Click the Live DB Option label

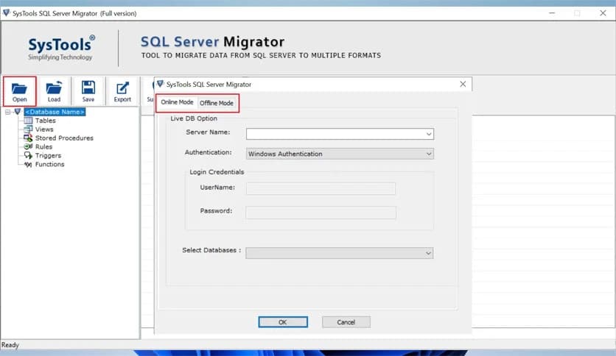click(194, 118)
